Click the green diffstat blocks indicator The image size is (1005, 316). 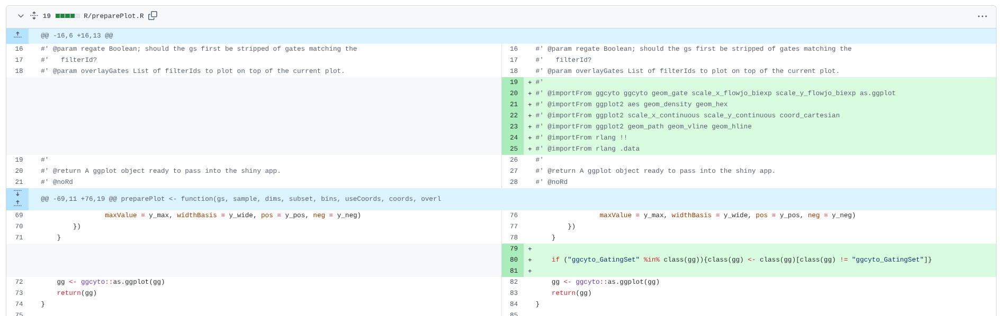click(67, 16)
